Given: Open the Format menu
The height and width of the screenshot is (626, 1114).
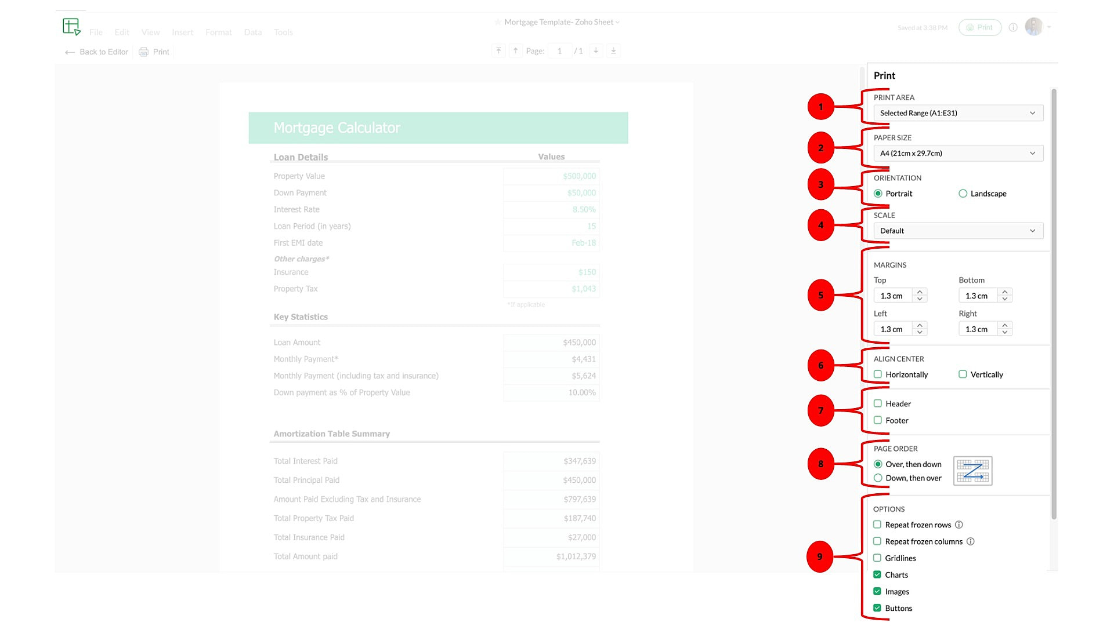Looking at the screenshot, I should [x=218, y=32].
